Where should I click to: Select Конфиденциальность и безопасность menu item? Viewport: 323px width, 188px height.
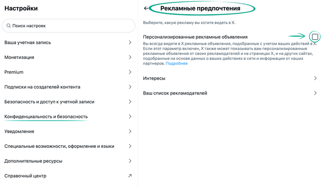(x=46, y=117)
